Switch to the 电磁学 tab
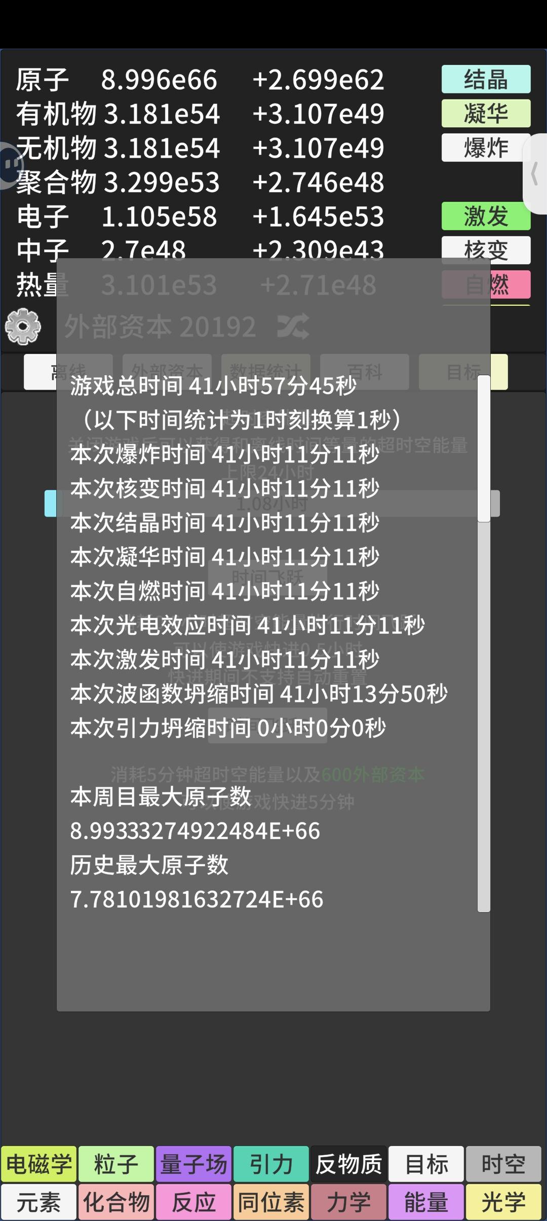 click(39, 1164)
